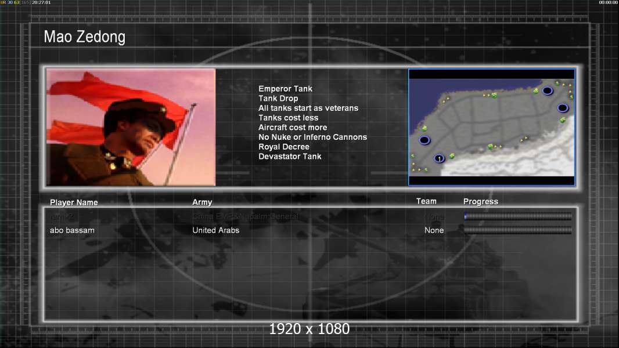The image size is (619, 348).
Task: Click abo bassam's loading progress bar
Action: click(x=517, y=230)
